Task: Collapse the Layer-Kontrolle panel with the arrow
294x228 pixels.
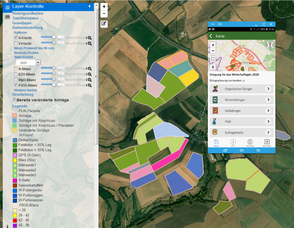Action: (x=89, y=7)
